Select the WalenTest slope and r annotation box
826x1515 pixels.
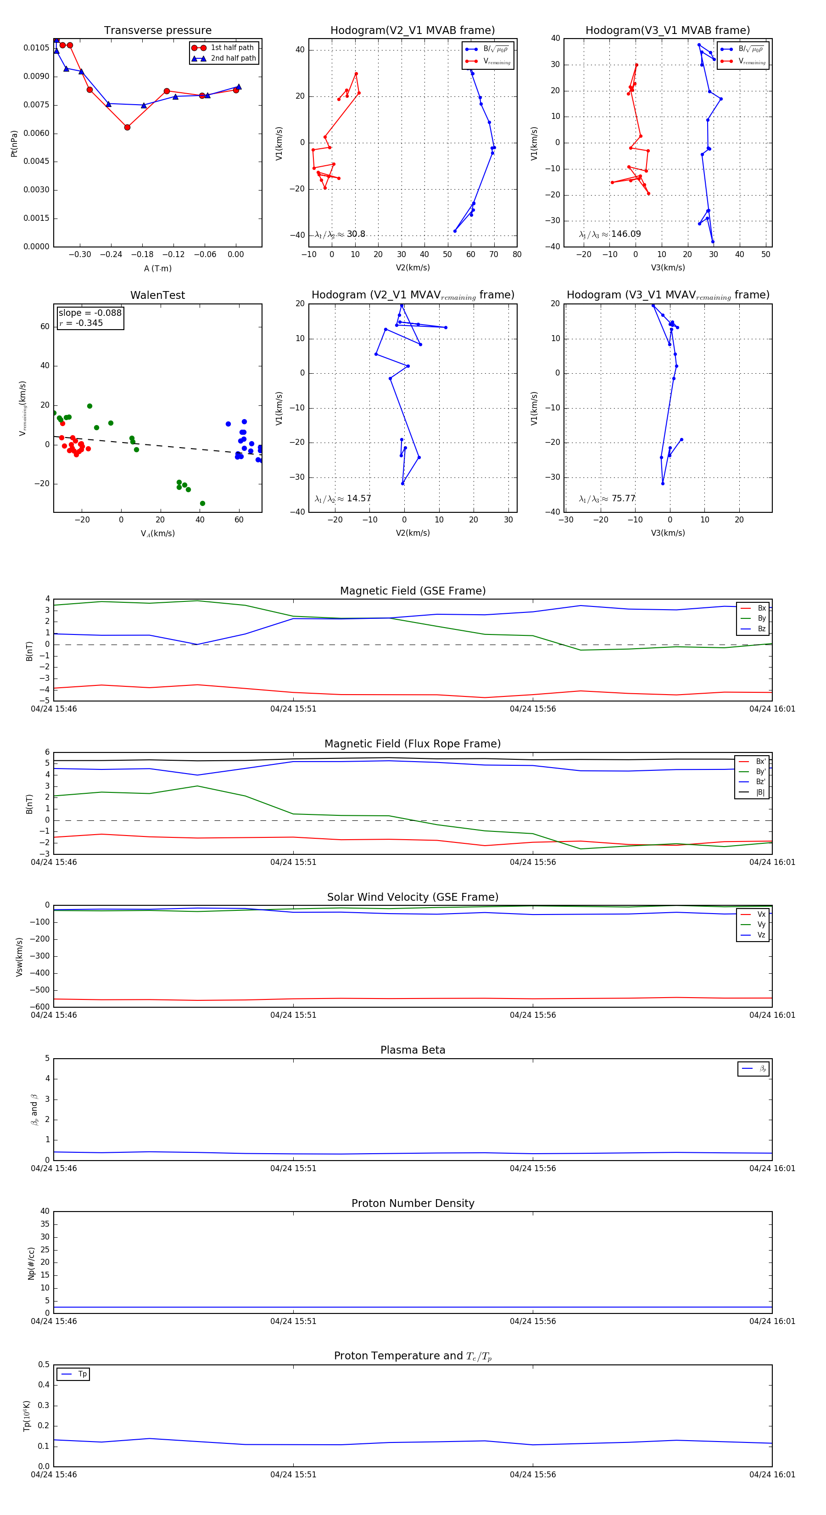pos(90,318)
